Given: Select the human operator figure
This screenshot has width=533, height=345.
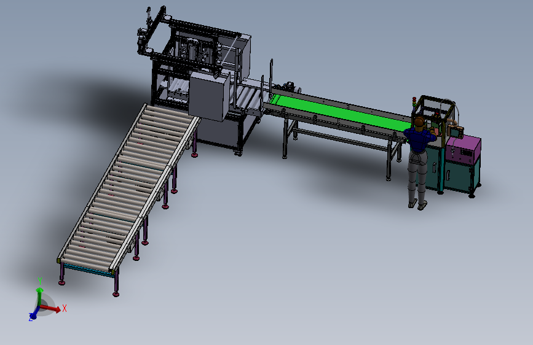Looking at the screenshot, I should coord(419,163).
